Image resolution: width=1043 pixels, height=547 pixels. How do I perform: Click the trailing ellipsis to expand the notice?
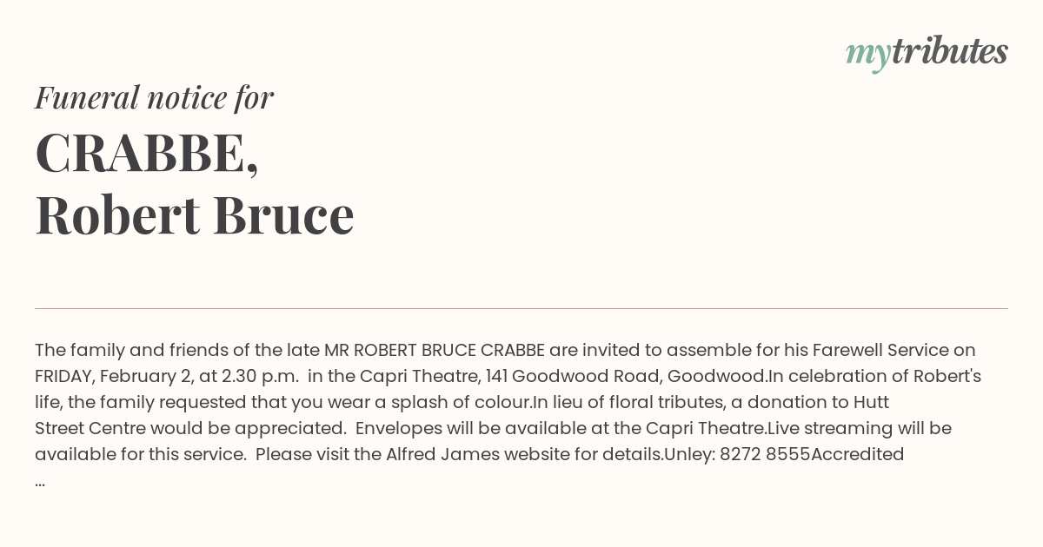pos(40,482)
